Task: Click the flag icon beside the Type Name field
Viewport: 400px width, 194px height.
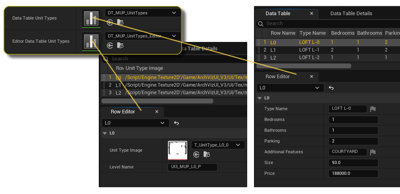Action: [373, 109]
